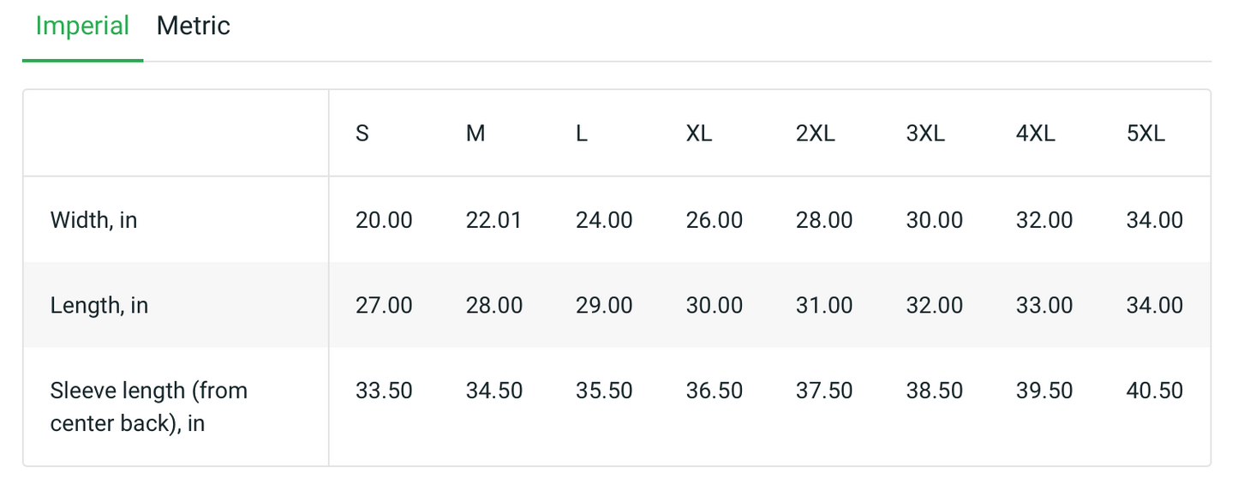Click the 22.01 width value for M
Viewport: 1238px width, 490px height.
pyautogui.click(x=493, y=220)
